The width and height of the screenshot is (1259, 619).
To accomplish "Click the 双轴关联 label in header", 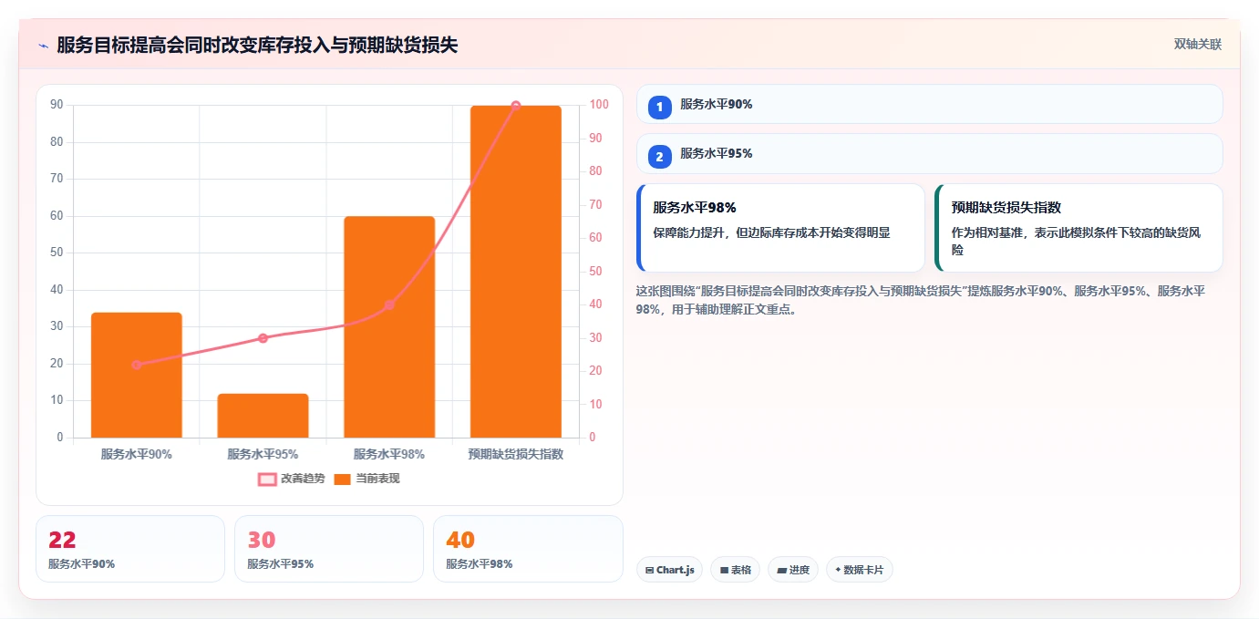I will 1197,45.
